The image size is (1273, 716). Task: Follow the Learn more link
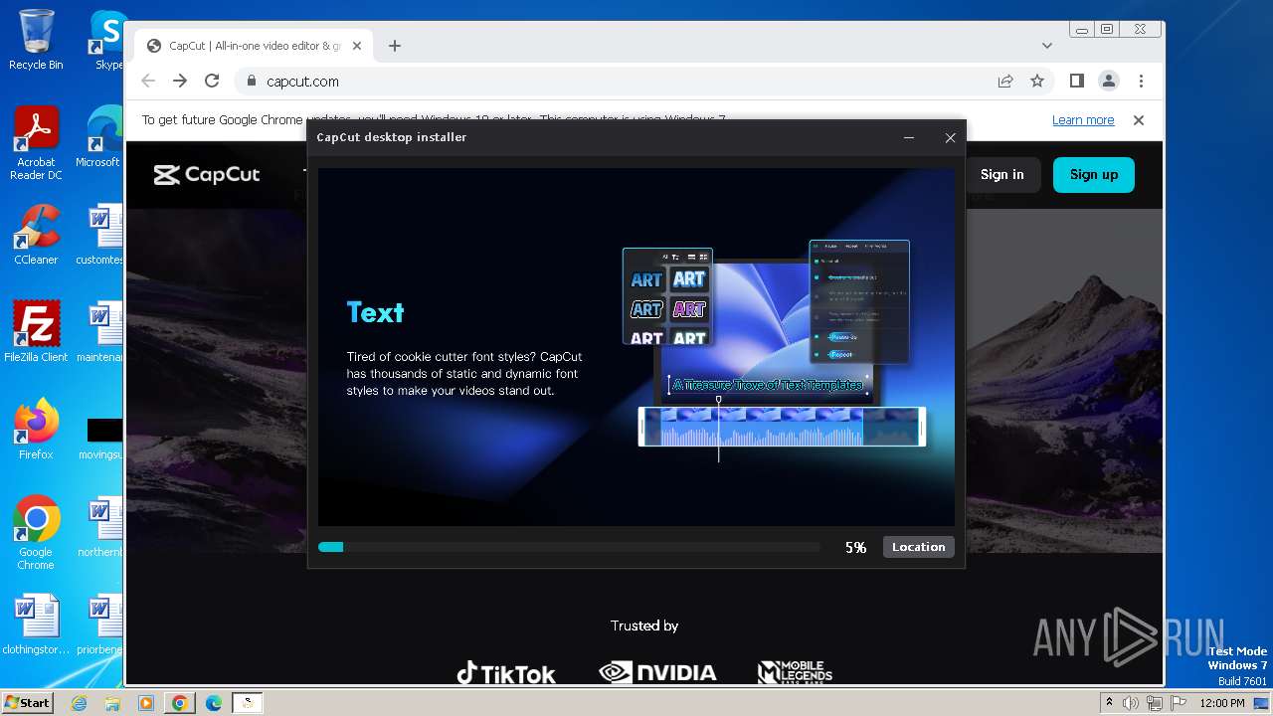coord(1083,120)
